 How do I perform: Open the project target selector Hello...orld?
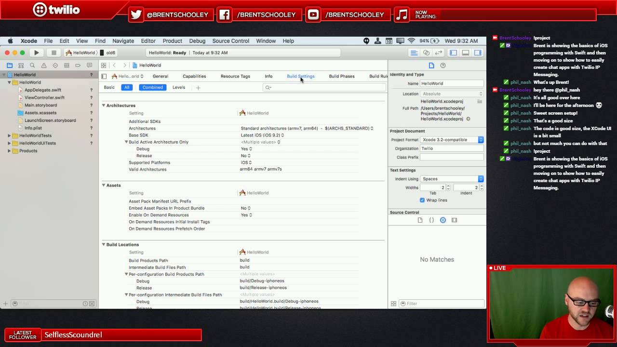128,76
